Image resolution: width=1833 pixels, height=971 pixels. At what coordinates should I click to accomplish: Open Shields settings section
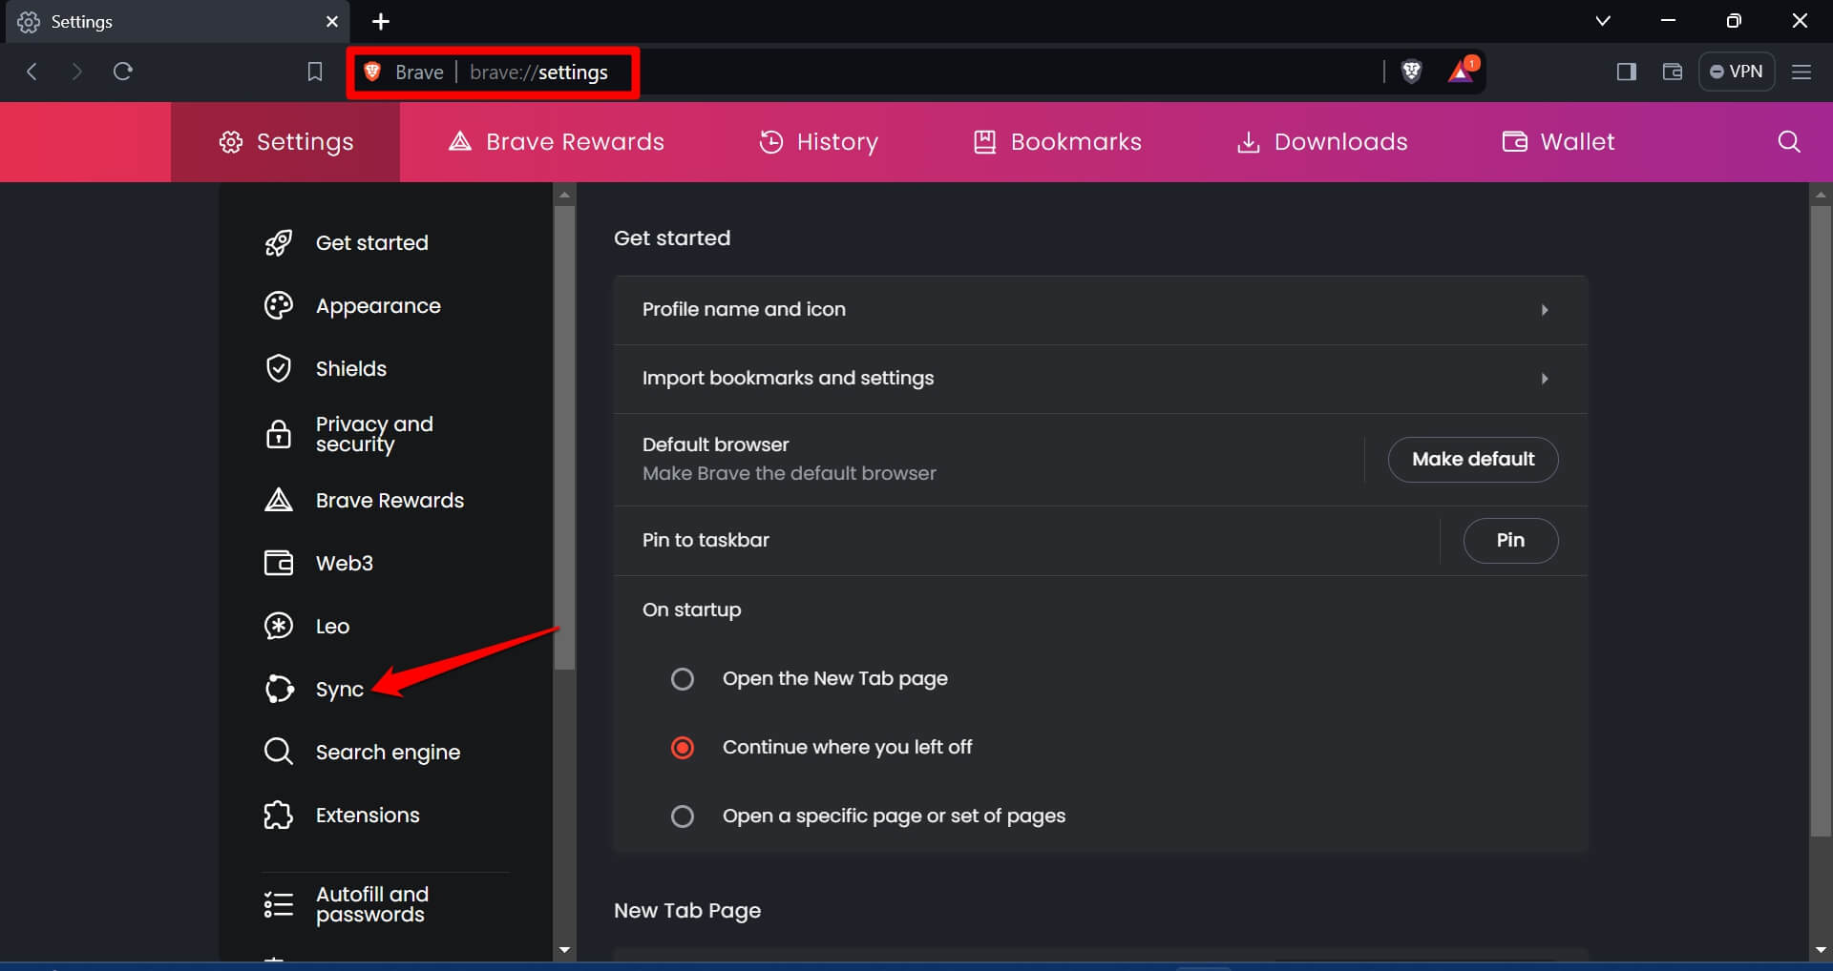click(351, 369)
